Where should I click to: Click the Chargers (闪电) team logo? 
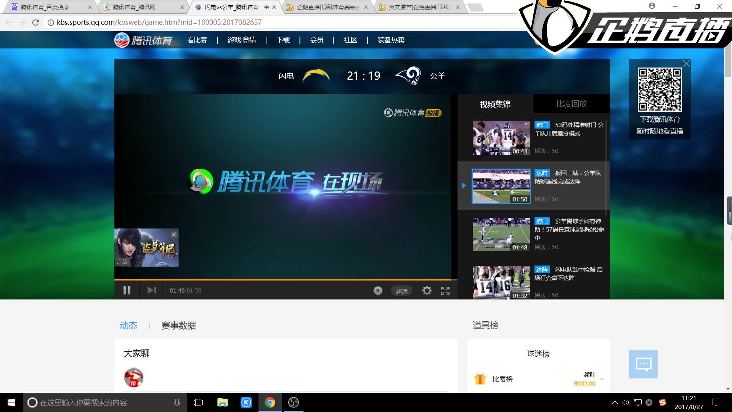tap(316, 76)
